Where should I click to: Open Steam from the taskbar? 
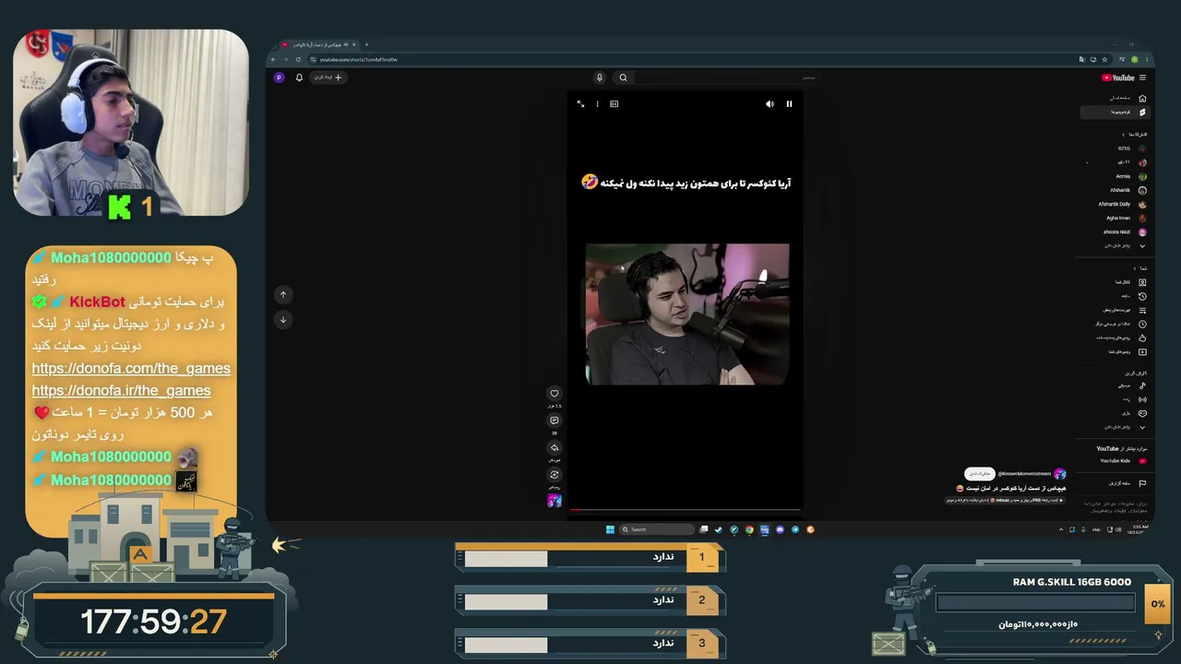[x=719, y=529]
